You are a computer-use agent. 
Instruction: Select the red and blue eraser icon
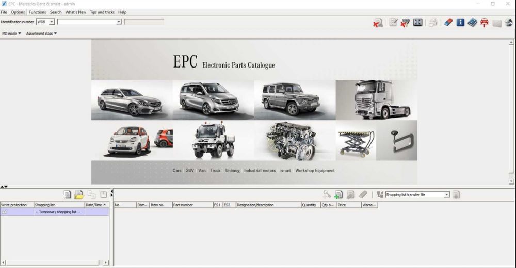[448, 22]
